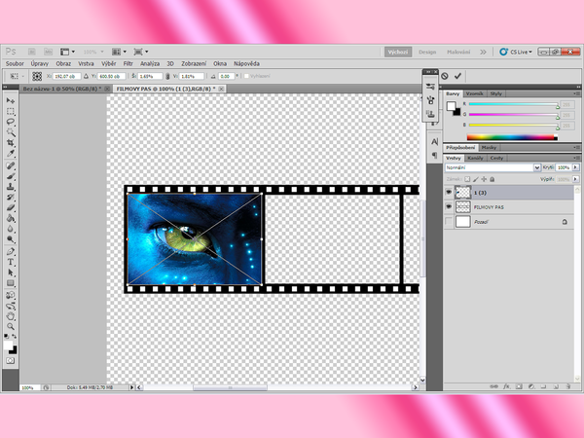Select the Rectangular Marquee tool
This screenshot has width=584, height=438.
pyautogui.click(x=11, y=111)
